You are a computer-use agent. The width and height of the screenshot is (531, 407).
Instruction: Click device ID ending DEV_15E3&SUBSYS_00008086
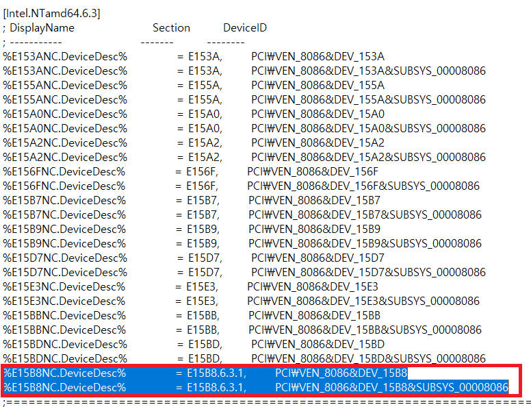(x=363, y=301)
